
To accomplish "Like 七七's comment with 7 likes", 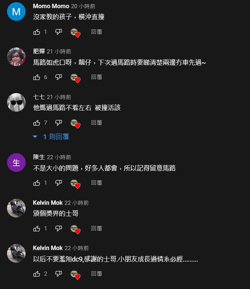I will click(37, 123).
